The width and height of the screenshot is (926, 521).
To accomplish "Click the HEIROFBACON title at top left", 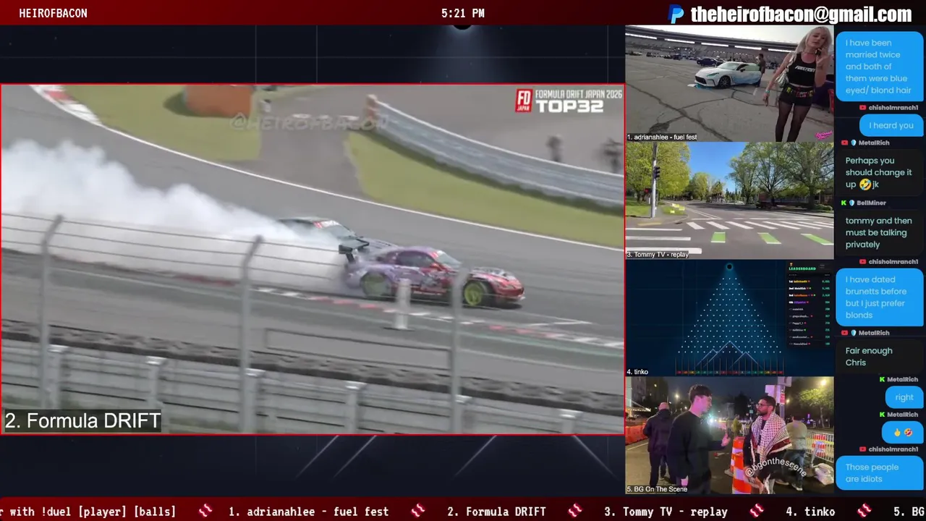I will pyautogui.click(x=53, y=13).
